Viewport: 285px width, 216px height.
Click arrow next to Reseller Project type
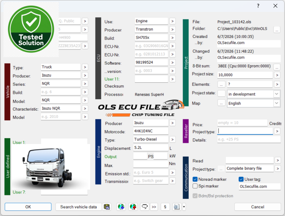(x=277, y=131)
